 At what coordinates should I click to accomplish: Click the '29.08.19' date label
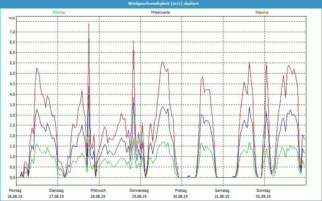pos(139,197)
